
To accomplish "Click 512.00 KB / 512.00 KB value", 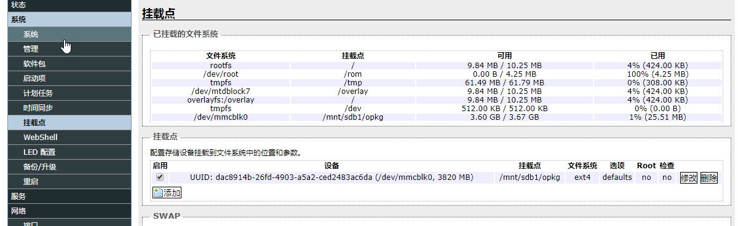I will pos(504,108).
